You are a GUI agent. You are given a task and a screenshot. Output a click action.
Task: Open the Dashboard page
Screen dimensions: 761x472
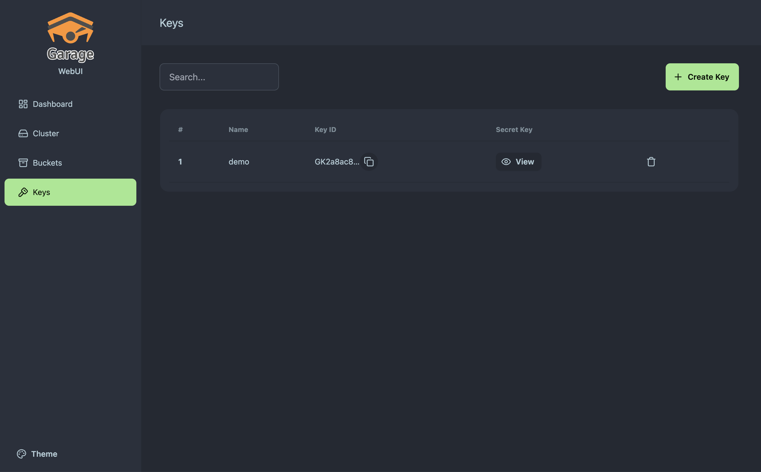(53, 104)
